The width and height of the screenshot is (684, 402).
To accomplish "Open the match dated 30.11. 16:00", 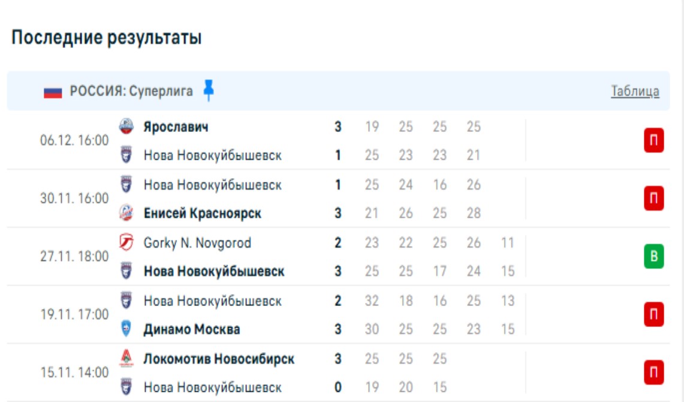I will [74, 199].
